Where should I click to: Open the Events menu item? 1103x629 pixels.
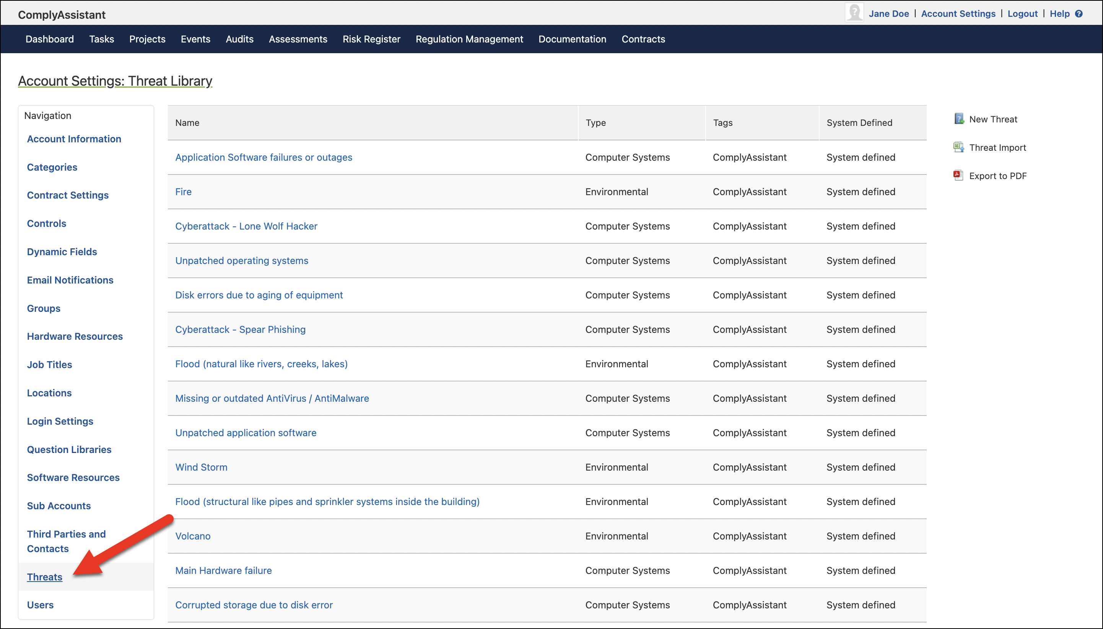point(195,39)
